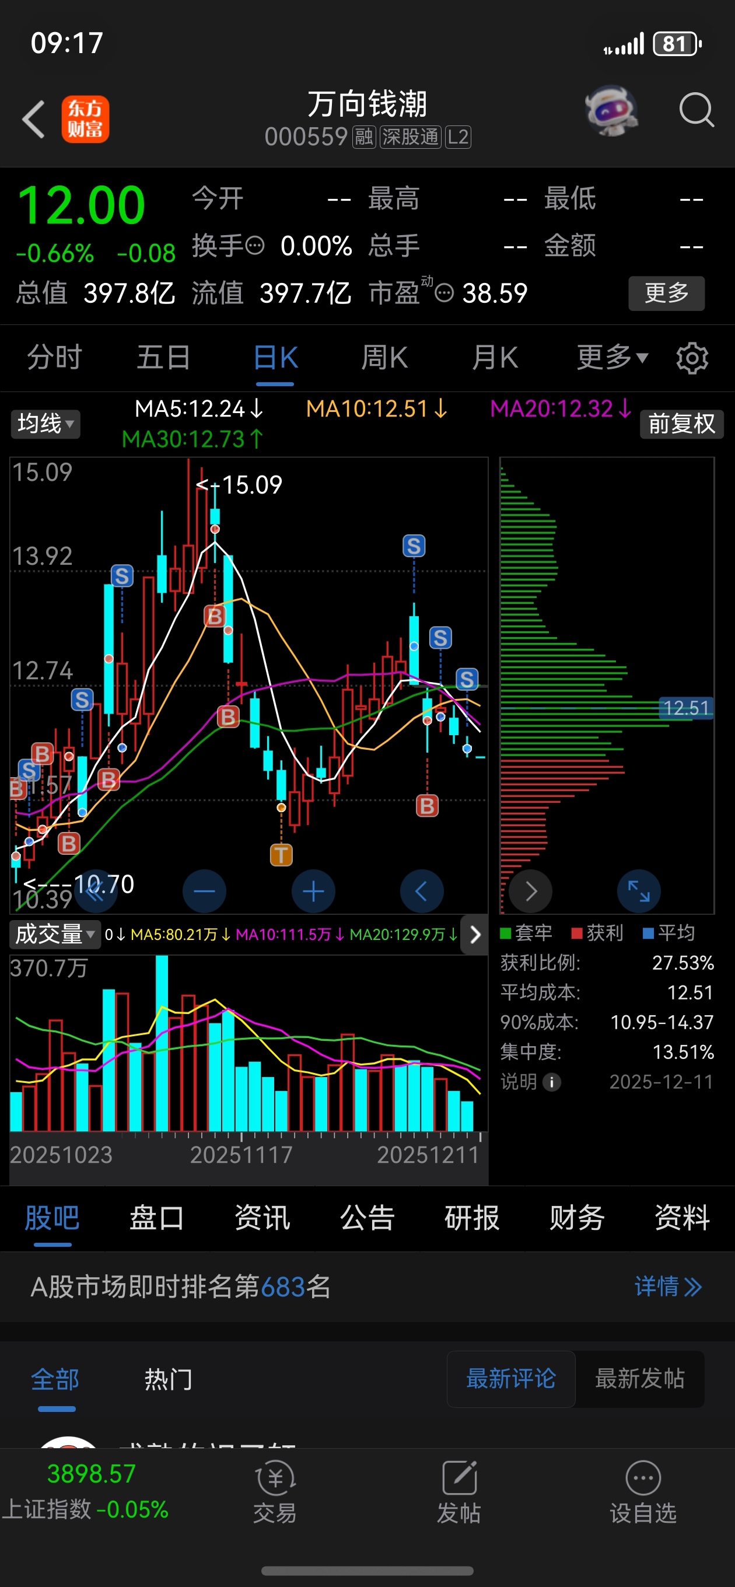Tap the MA10:12.51 value
Viewport: 735px width, 1587px height.
pos(376,408)
